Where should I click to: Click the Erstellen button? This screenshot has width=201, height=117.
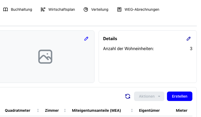[x=180, y=96]
